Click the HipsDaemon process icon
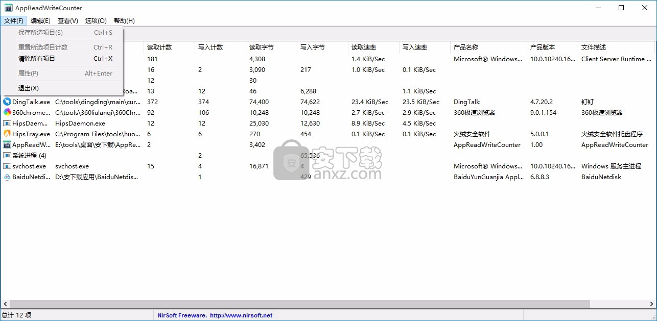Screen dimensions: 657x321 point(7,124)
